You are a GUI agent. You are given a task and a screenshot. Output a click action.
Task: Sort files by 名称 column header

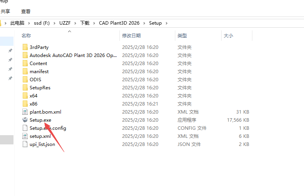pyautogui.click(x=26, y=36)
